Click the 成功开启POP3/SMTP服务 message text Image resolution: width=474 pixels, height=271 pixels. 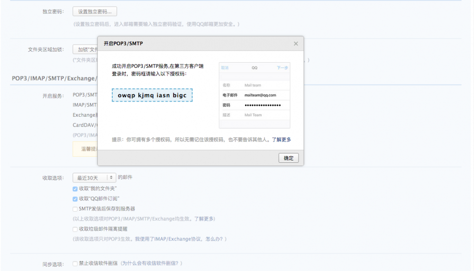pos(157,70)
